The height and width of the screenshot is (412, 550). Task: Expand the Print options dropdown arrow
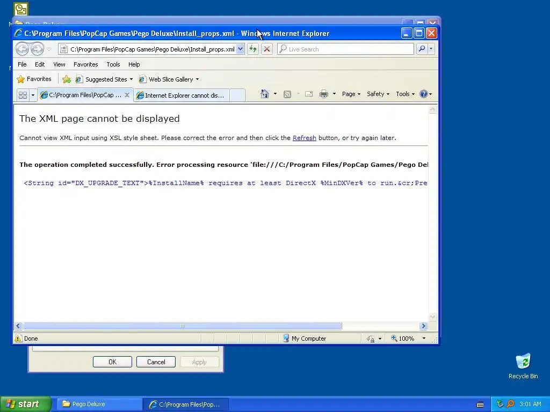[334, 94]
